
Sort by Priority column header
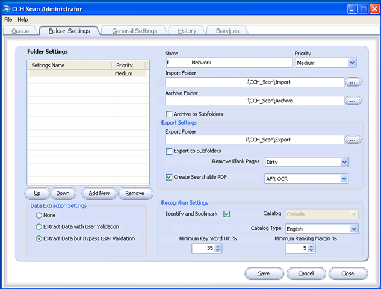coord(129,66)
